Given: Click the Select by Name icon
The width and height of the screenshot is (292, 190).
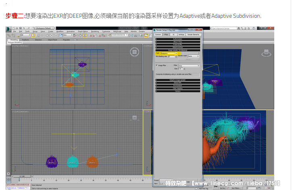Looking at the screenshot, I should [38, 35].
